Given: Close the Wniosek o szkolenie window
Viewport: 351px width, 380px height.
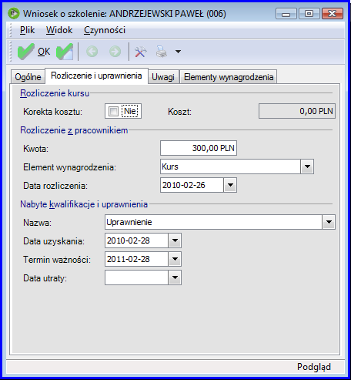Looking at the screenshot, I should [x=333, y=13].
